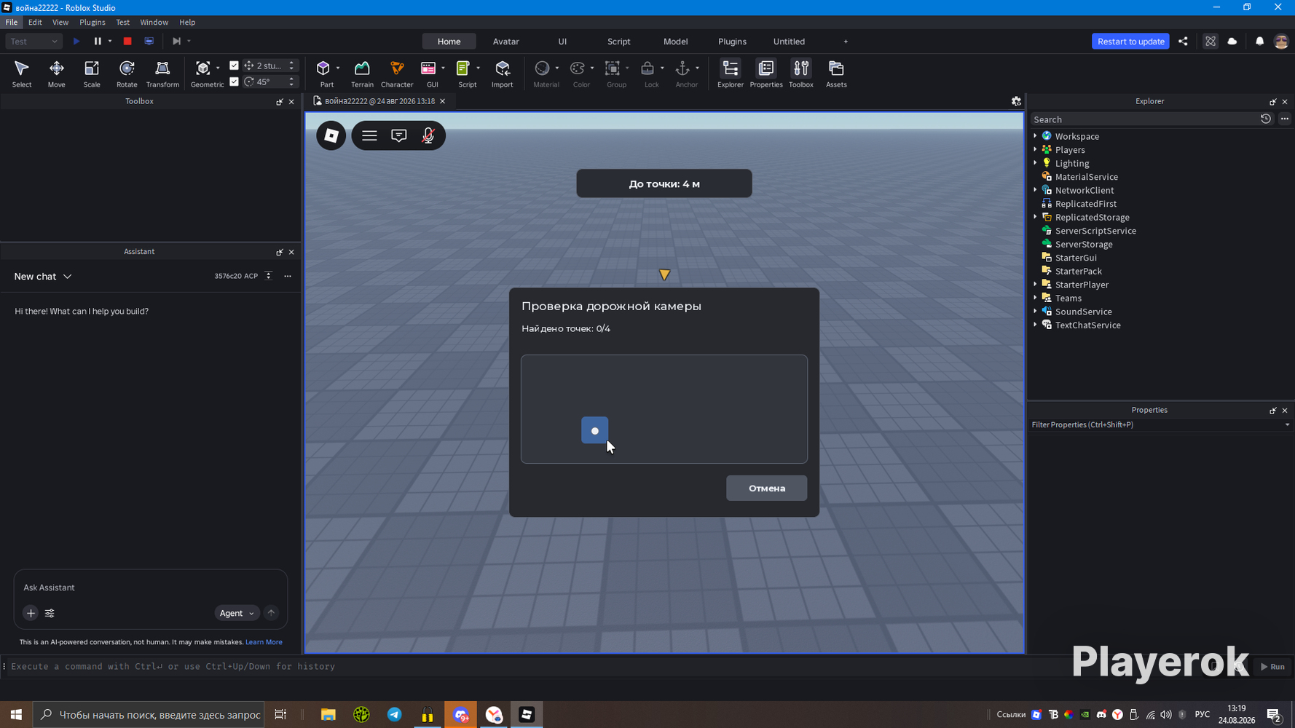Follow the Learn More link
Viewport: 1295px width, 728px height.
(264, 642)
